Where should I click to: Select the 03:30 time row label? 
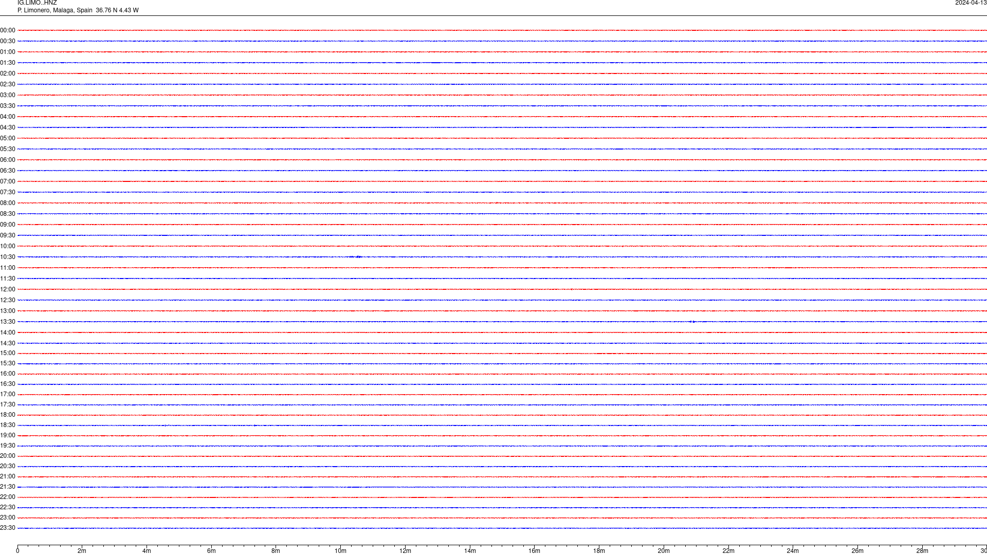pos(8,106)
